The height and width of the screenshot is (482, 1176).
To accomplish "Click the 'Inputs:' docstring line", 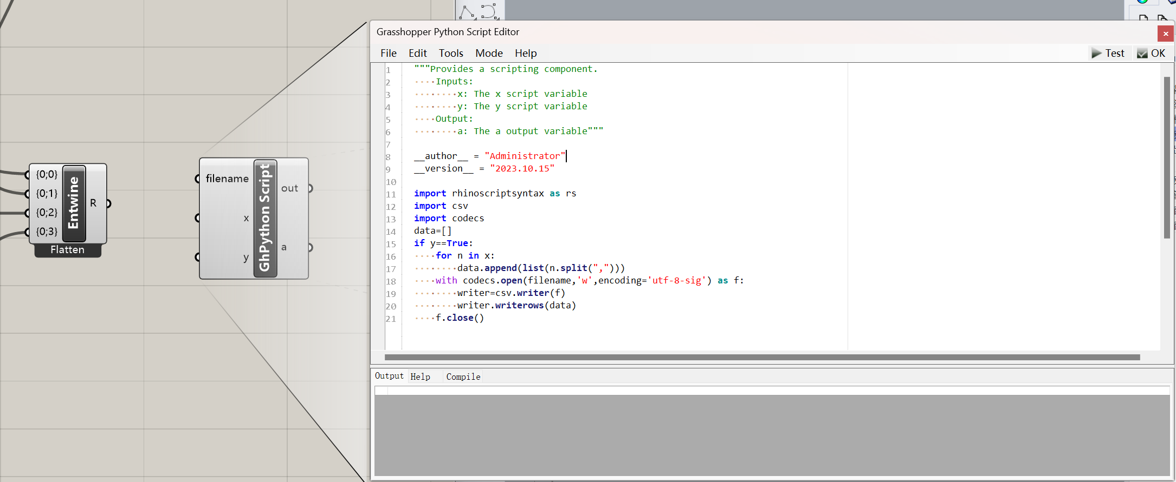I will coord(454,81).
